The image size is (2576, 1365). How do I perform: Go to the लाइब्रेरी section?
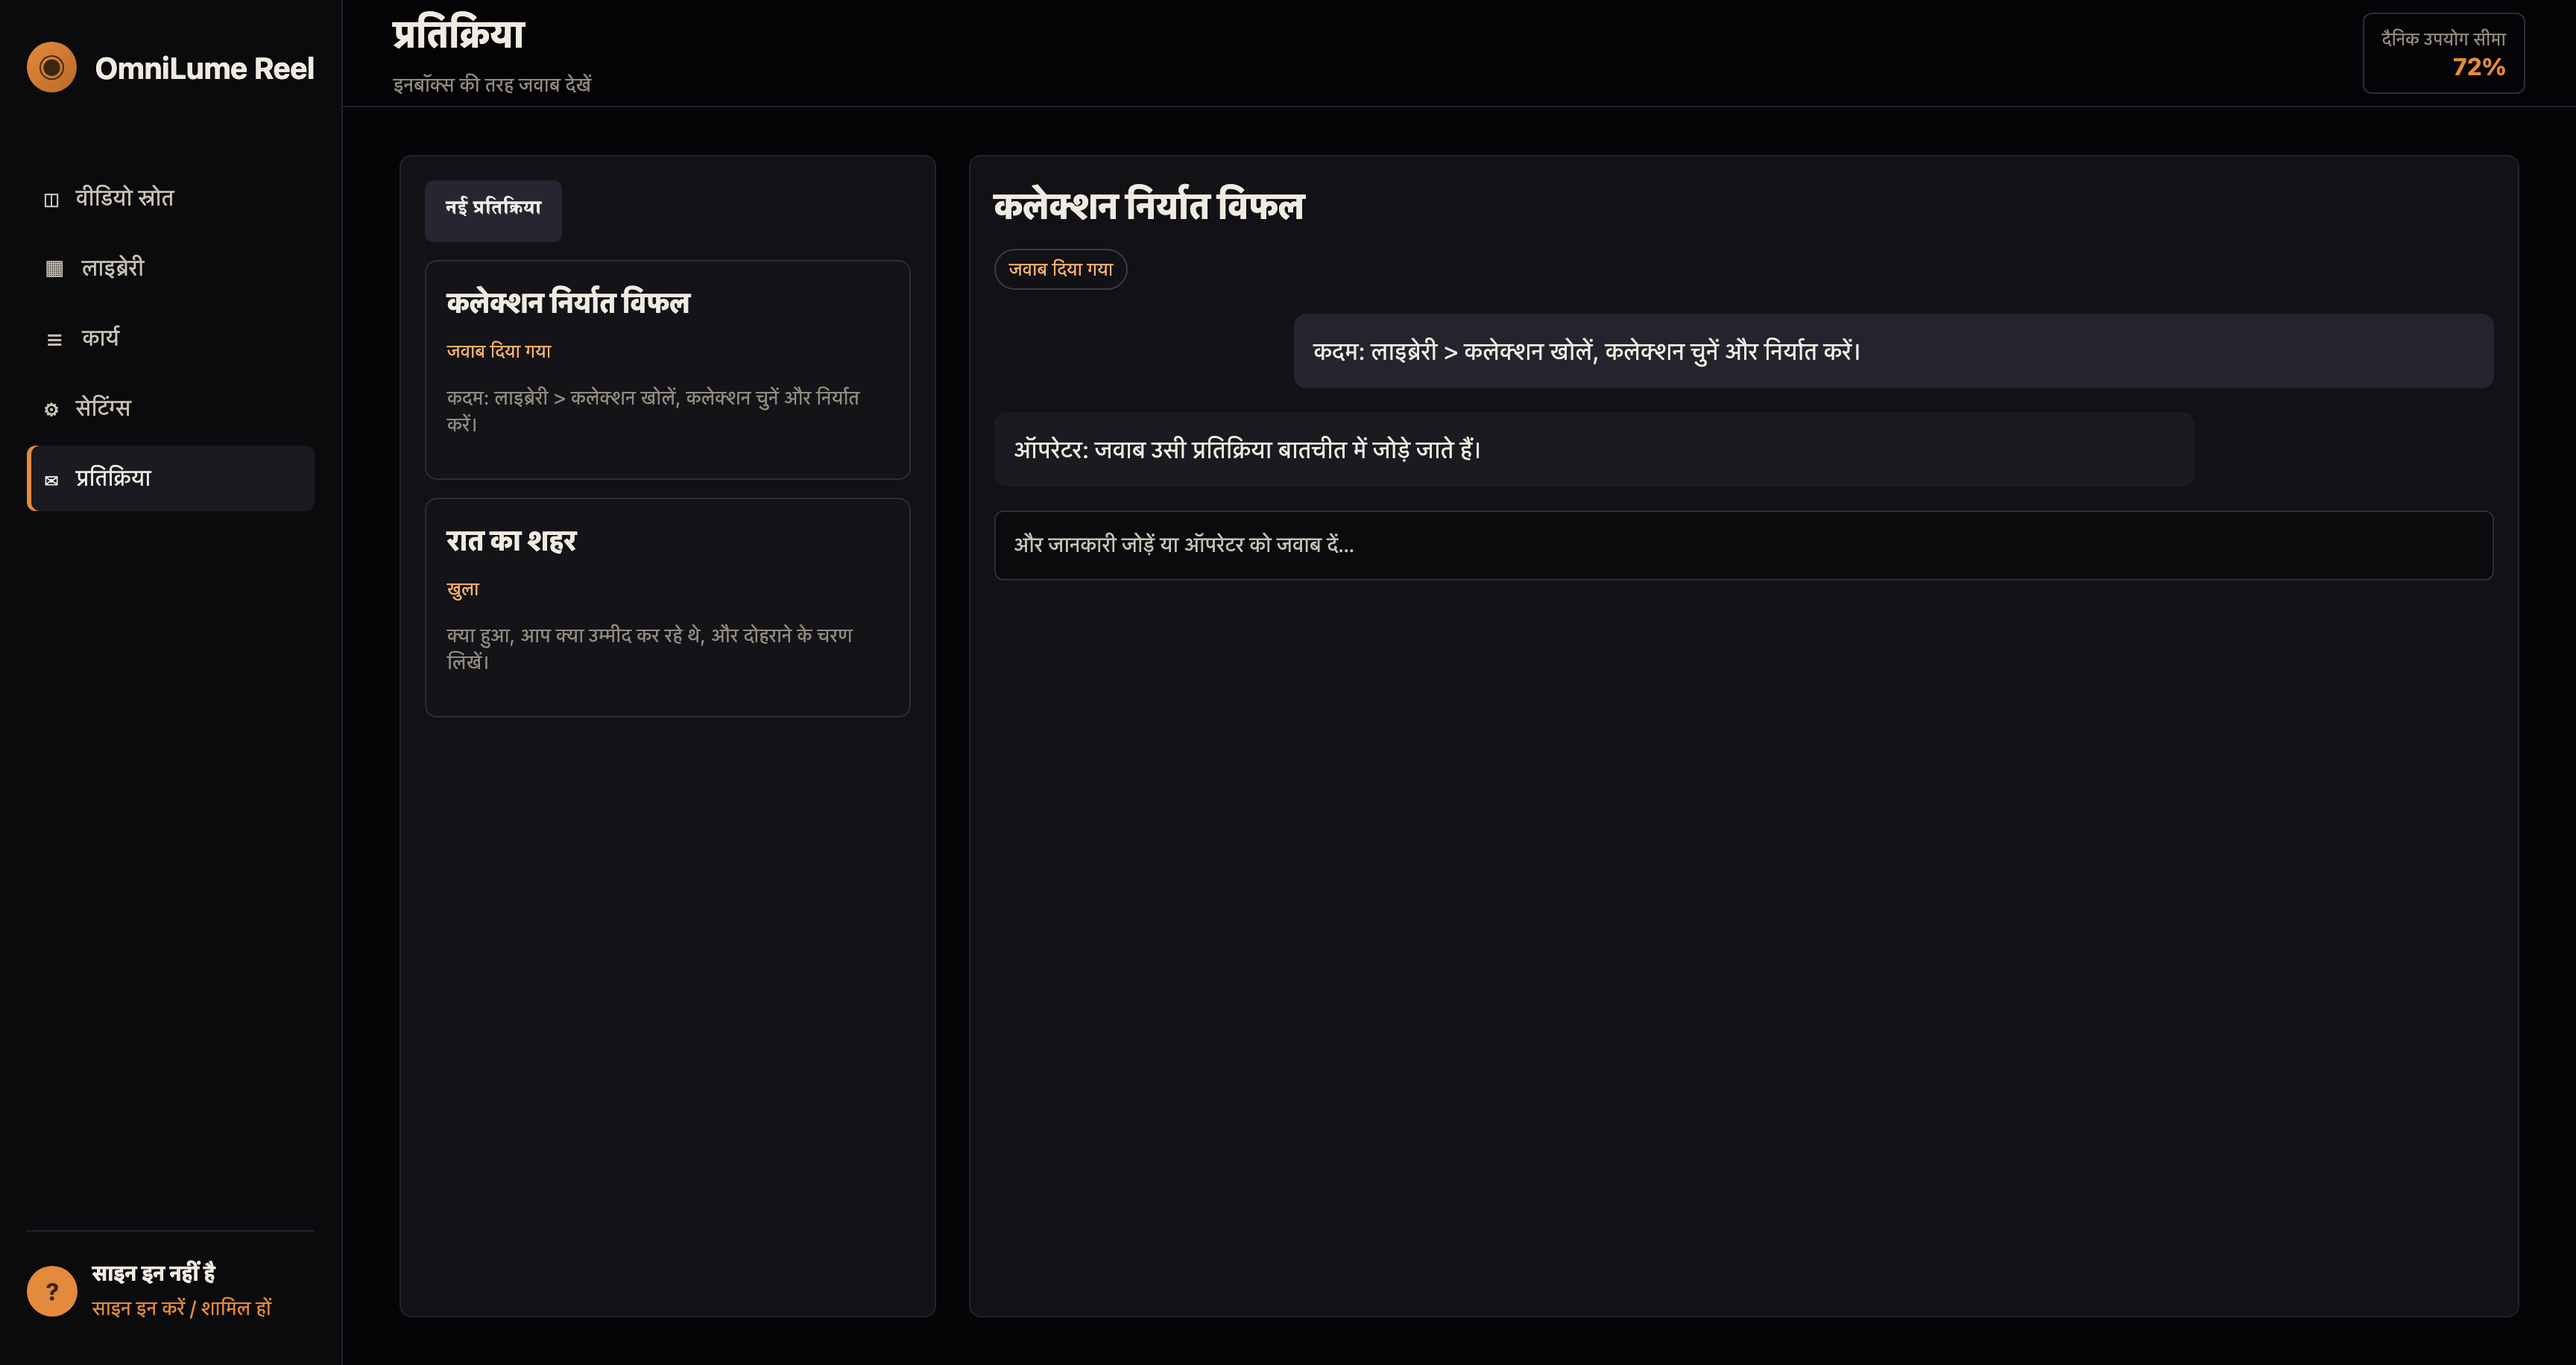pyautogui.click(x=171, y=267)
